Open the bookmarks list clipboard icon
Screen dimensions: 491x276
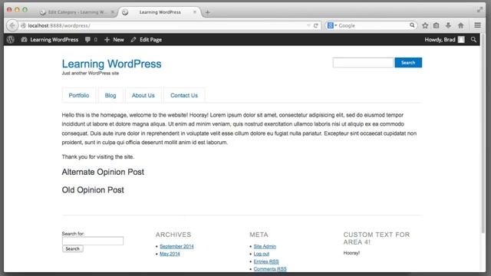pos(437,25)
